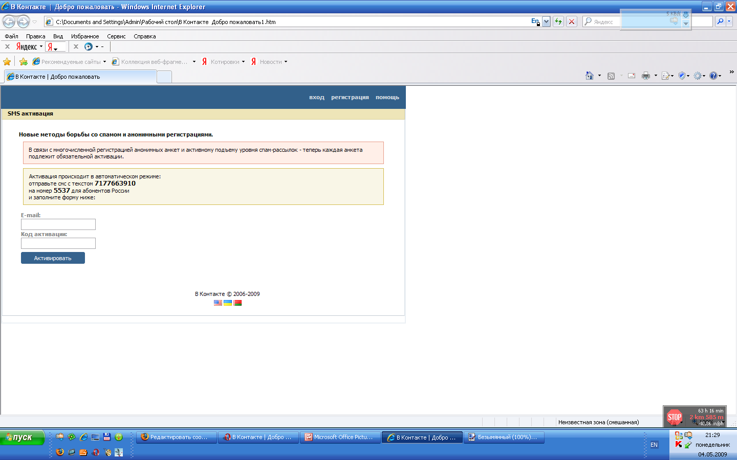Open the Tools gear icon
The width and height of the screenshot is (737, 460).
click(x=698, y=76)
